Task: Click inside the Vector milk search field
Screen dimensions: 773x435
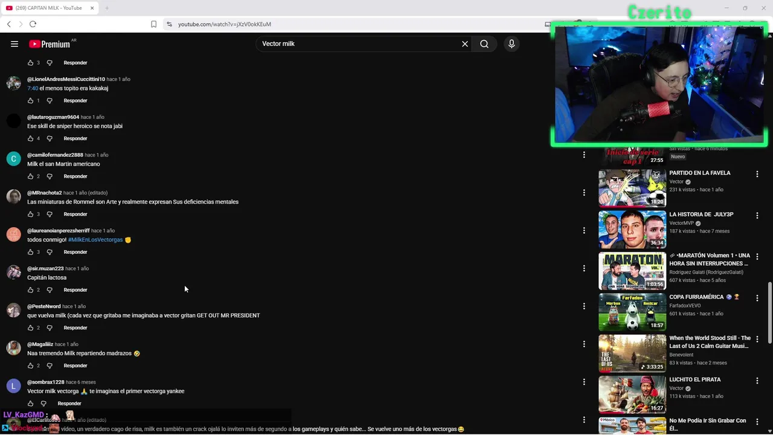Action: pos(359,43)
